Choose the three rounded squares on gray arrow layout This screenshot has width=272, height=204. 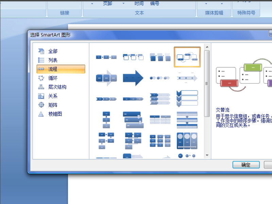pos(106,78)
